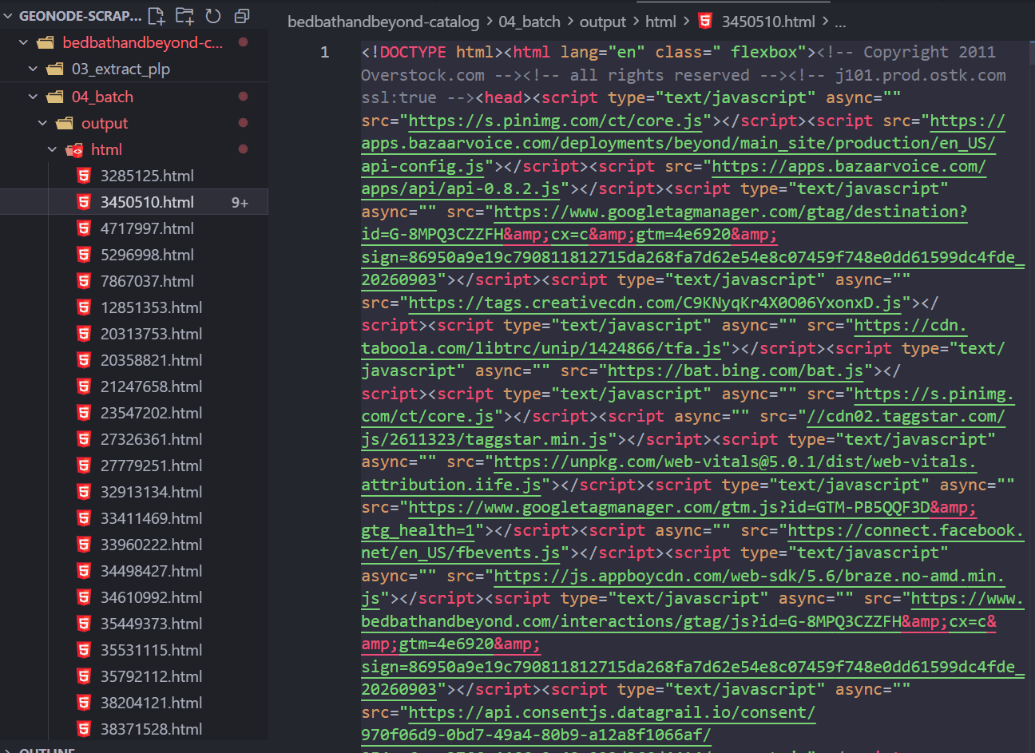Collapse the bedbathandbeyond-c... folder
Image resolution: width=1035 pixels, height=753 pixels.
coord(23,42)
